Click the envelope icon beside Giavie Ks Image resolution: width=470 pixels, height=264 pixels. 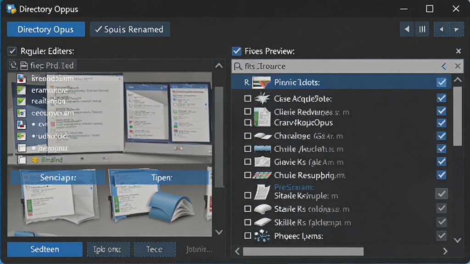click(263, 162)
